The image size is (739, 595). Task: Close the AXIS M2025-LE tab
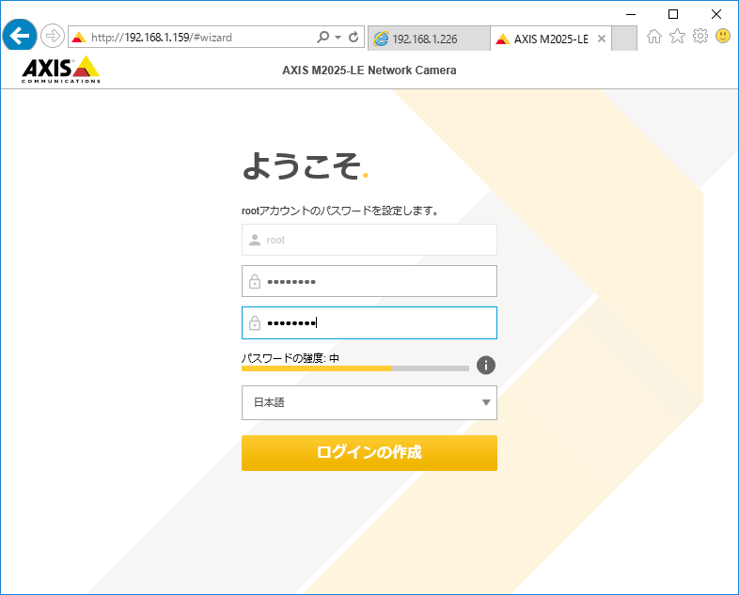(602, 39)
